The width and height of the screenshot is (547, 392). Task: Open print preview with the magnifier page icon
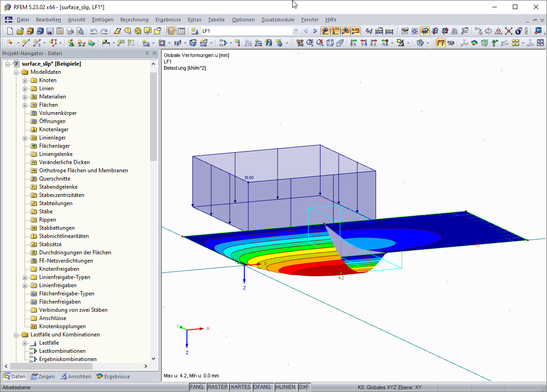point(80,31)
